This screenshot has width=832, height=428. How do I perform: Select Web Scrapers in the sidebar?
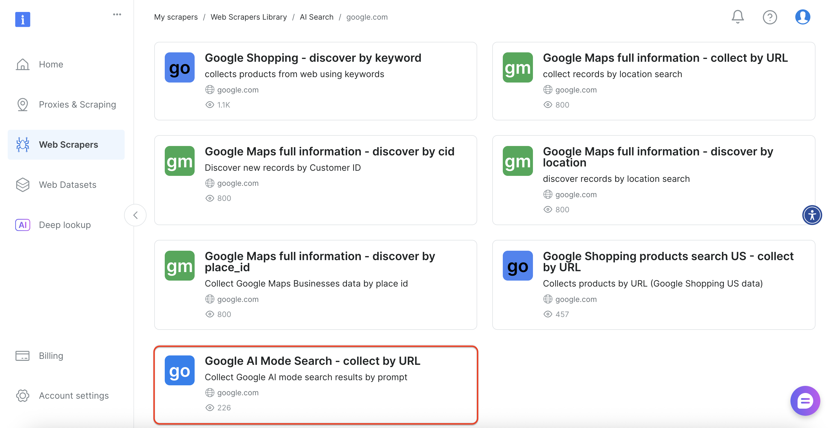coord(66,144)
